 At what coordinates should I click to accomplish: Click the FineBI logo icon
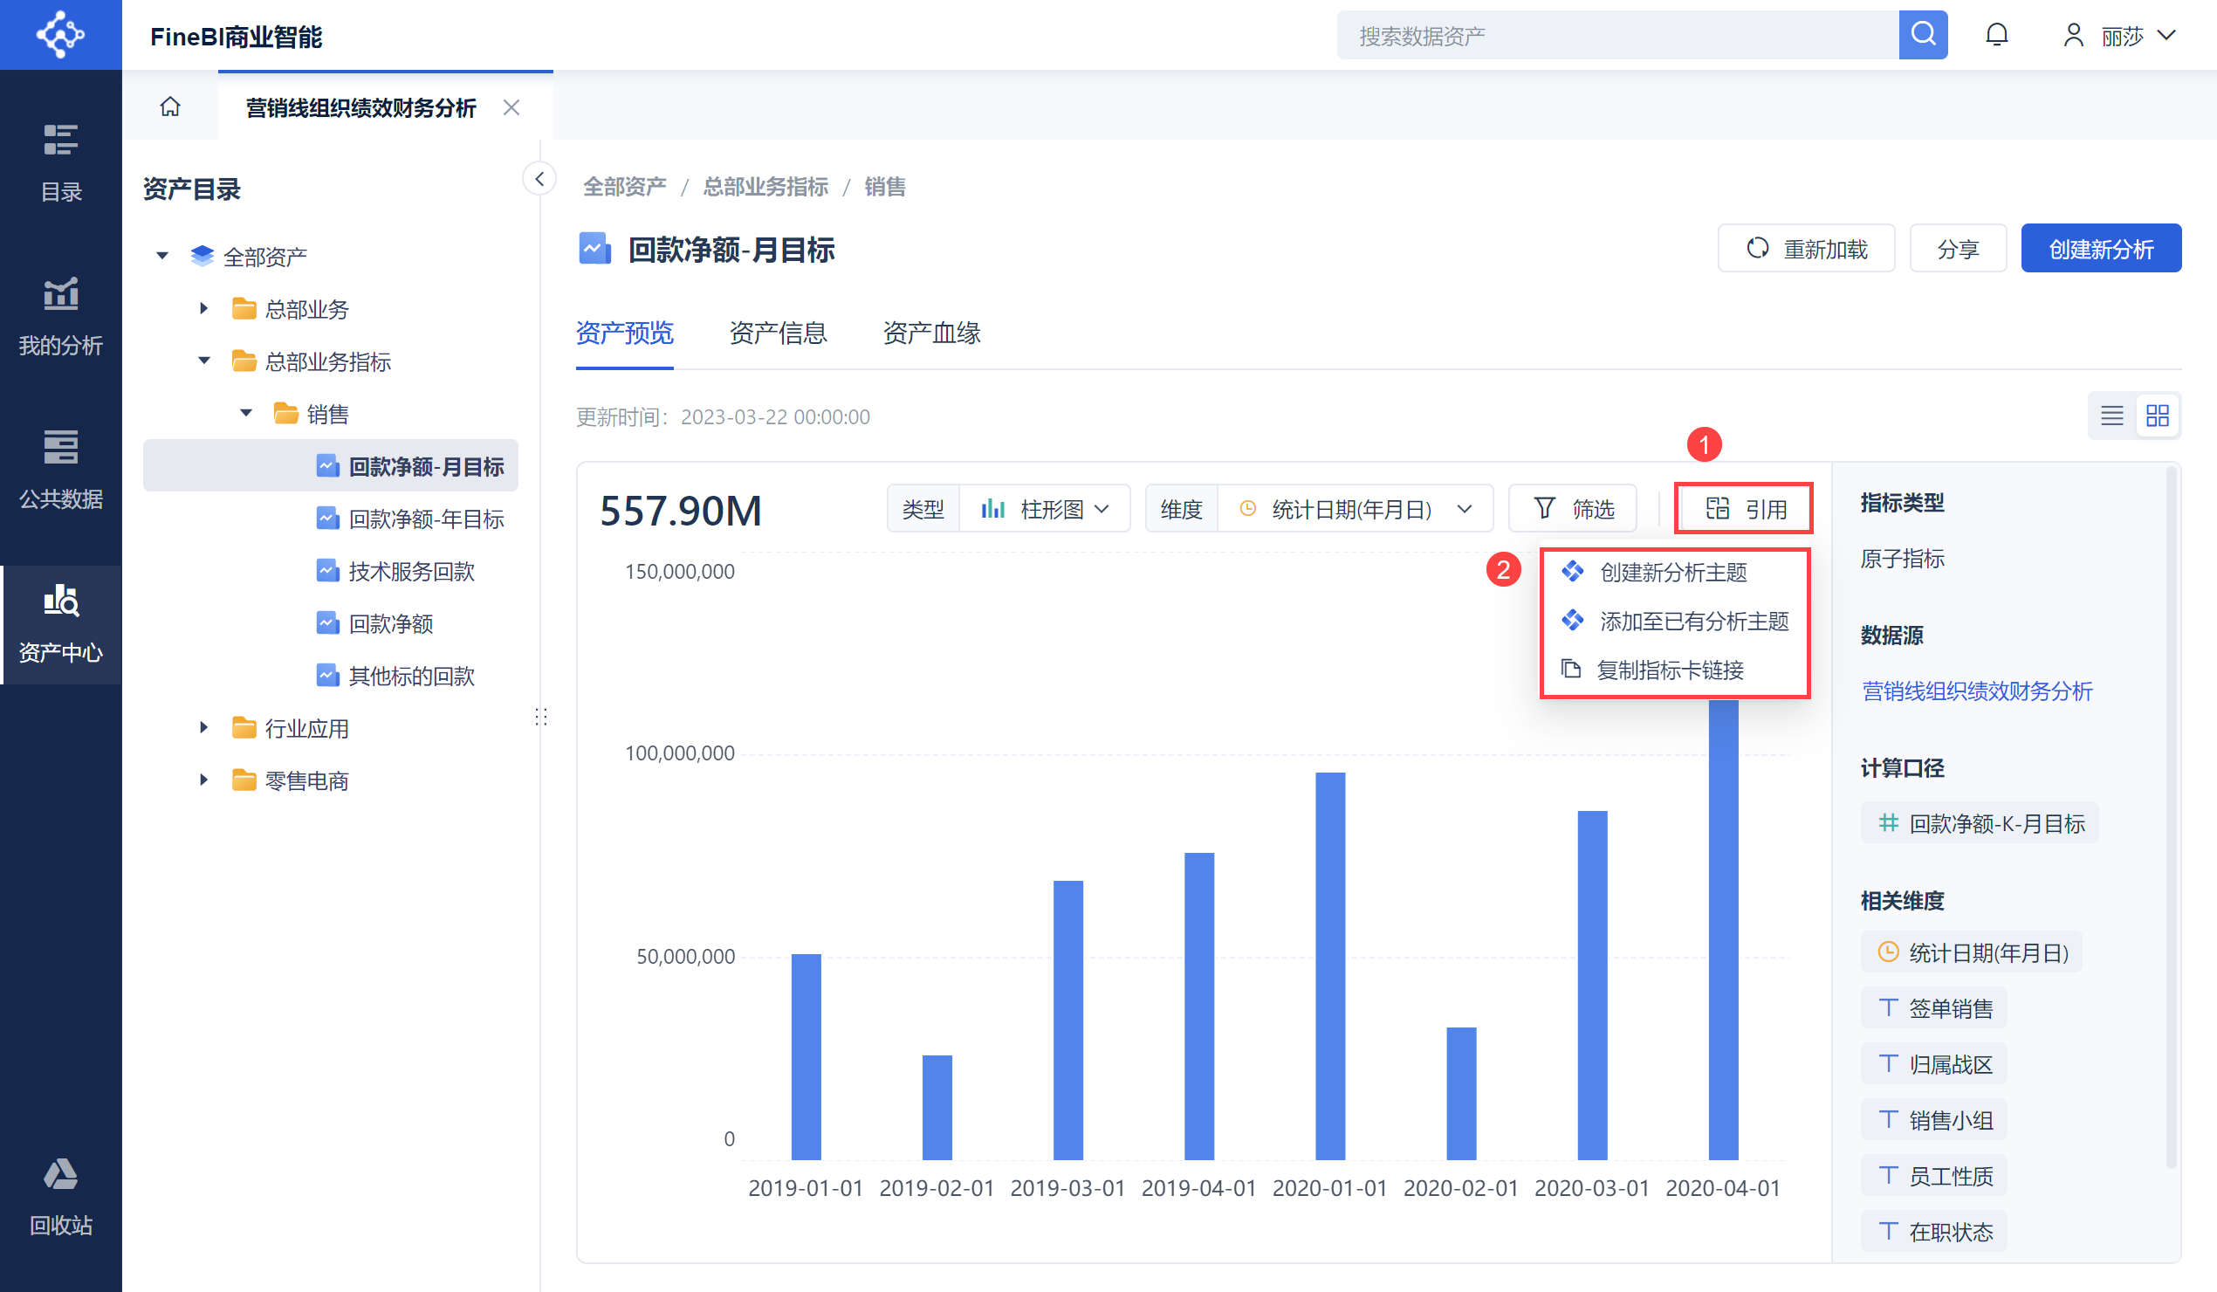pyautogui.click(x=60, y=34)
